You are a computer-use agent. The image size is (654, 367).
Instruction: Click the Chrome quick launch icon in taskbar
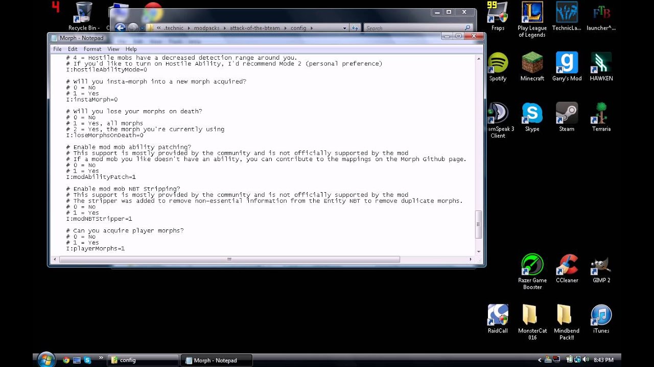click(66, 360)
